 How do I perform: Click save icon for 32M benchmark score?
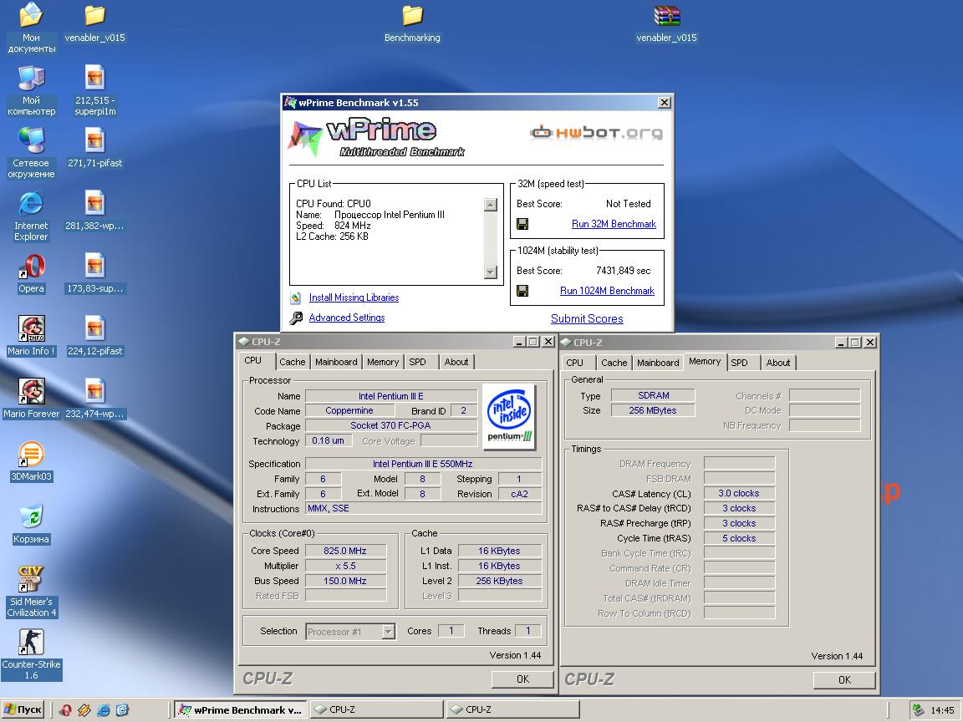tap(522, 224)
